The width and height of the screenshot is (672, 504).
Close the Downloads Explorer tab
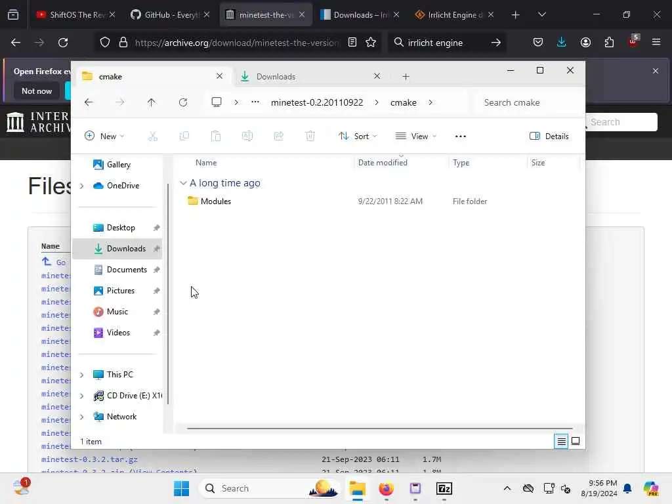click(377, 76)
